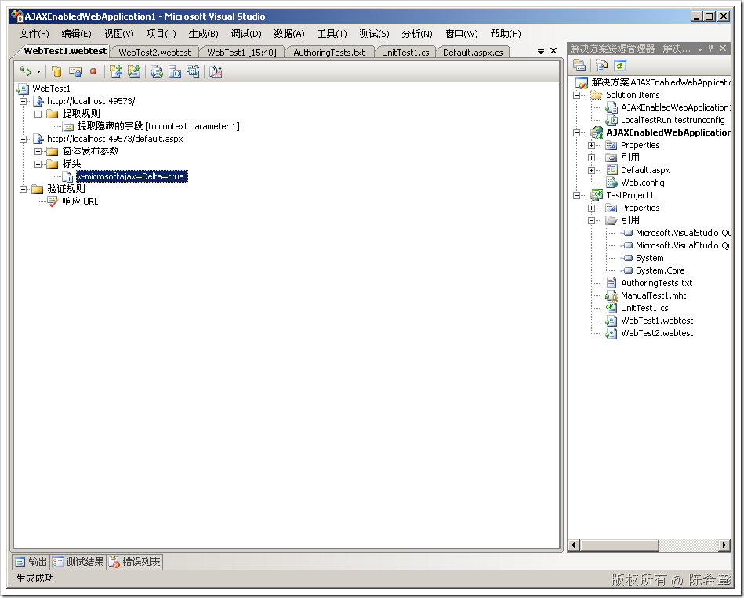This screenshot has width=744, height=598.
Task: Switch to Default.aspx.cs tab
Action: (473, 53)
